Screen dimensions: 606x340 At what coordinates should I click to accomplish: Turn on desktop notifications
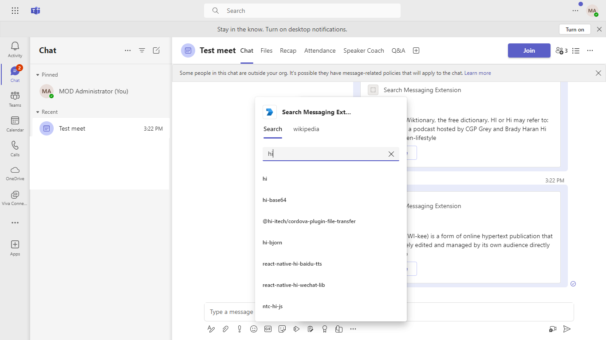[575, 29]
